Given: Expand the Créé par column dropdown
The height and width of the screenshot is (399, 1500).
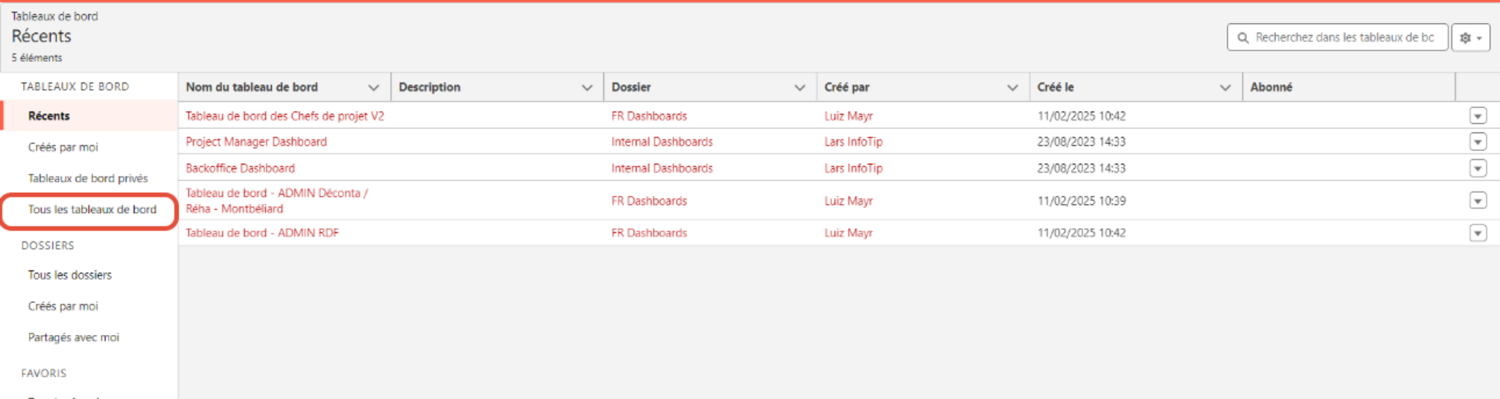Looking at the screenshot, I should [1012, 87].
